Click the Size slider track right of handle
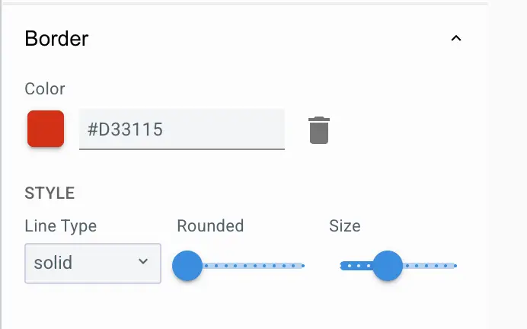The image size is (527, 329). click(x=428, y=266)
